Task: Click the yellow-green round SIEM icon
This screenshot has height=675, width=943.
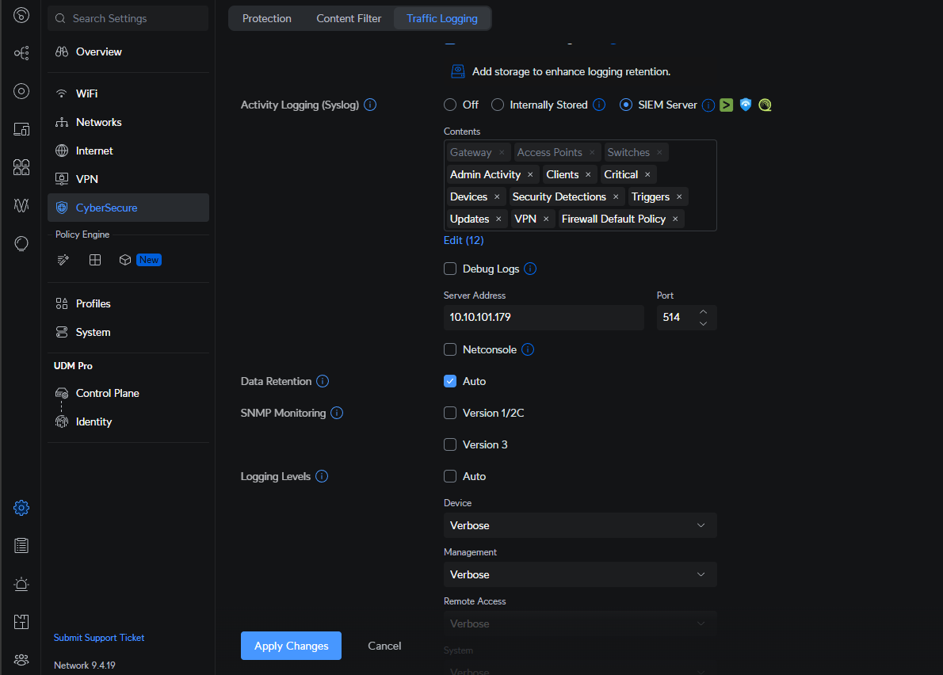Action: tap(765, 105)
